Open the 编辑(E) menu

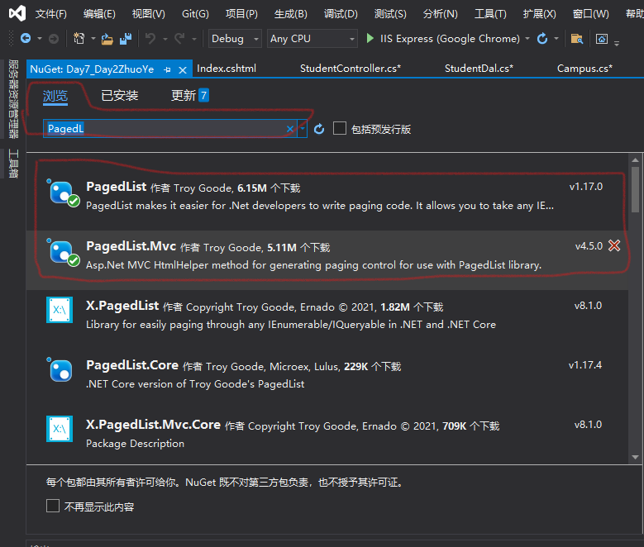click(x=99, y=14)
